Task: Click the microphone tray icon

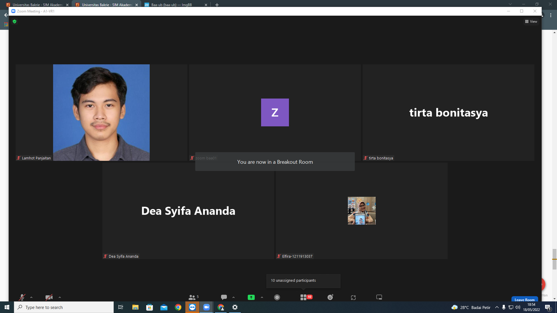Action: [x=504, y=307]
